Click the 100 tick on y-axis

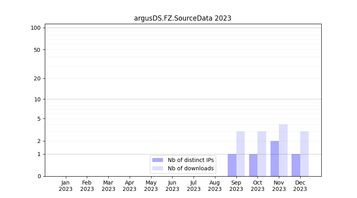coord(36,28)
